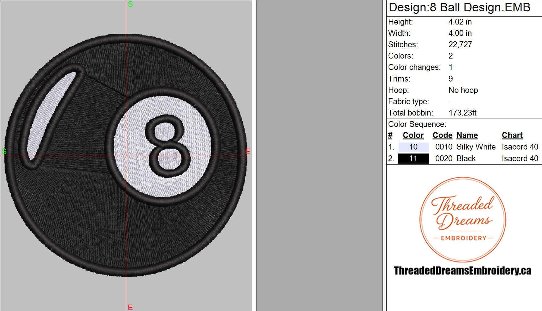Click the Silky White thread name

tap(476, 147)
